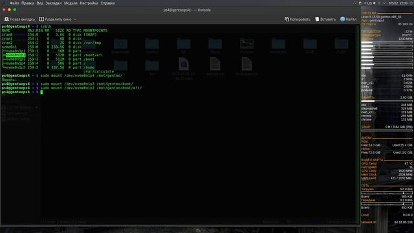Click the /var/calculate mountpoint text
This screenshot has height=233, width=414.
coord(98,72)
